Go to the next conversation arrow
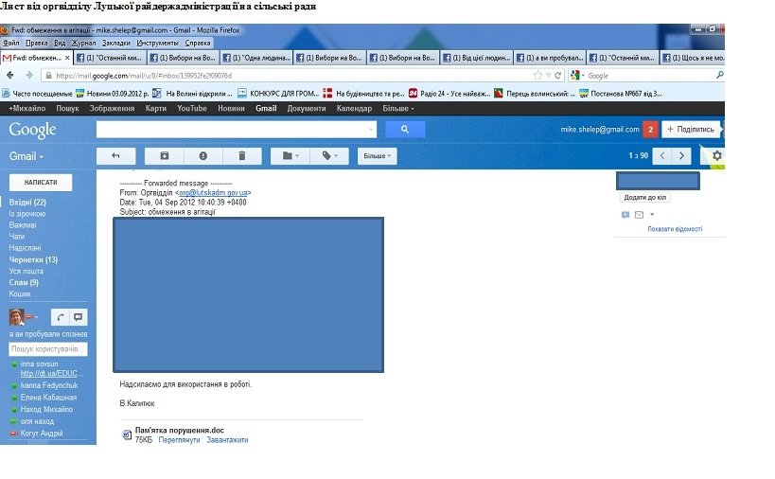The height and width of the screenshot is (479, 775). [x=681, y=155]
